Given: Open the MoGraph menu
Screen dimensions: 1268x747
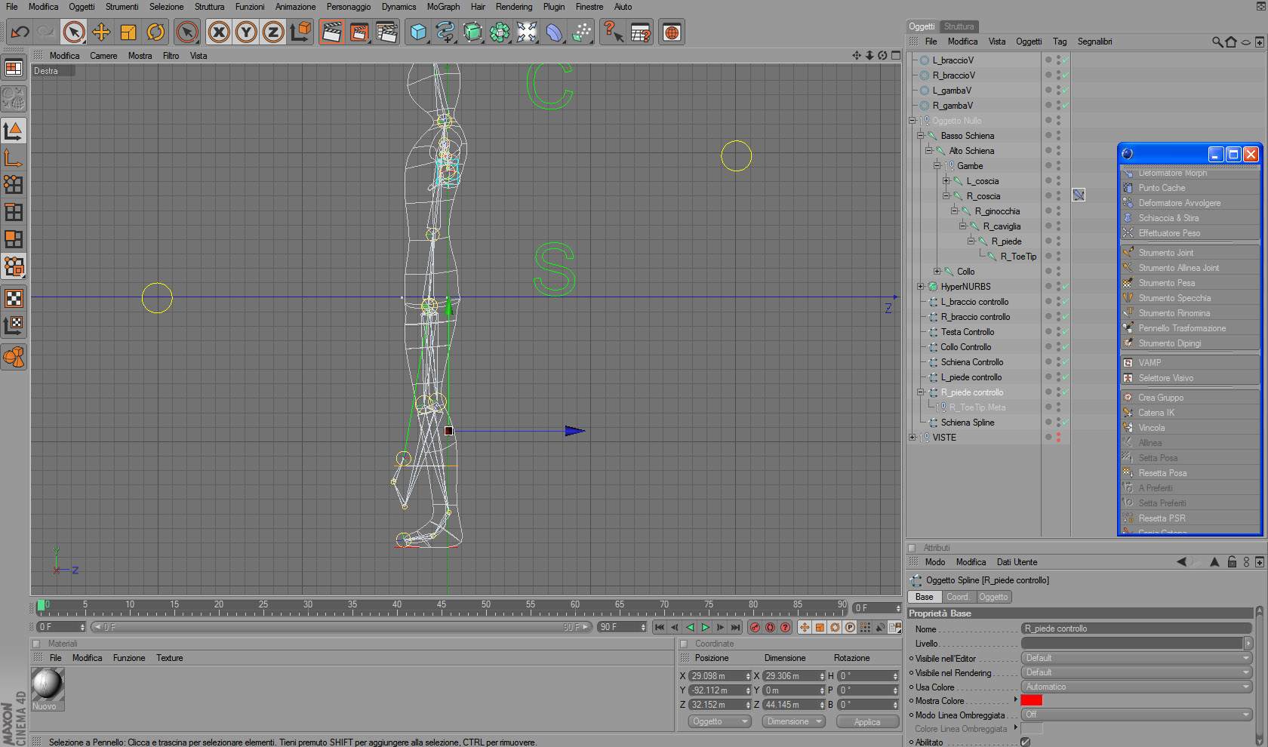Looking at the screenshot, I should coord(443,7).
